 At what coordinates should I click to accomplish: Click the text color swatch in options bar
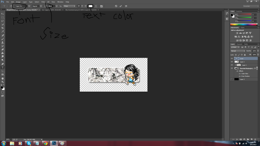(x=91, y=6)
